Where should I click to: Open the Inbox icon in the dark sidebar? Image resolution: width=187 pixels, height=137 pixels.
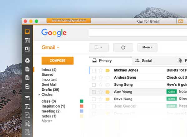(x=27, y=32)
